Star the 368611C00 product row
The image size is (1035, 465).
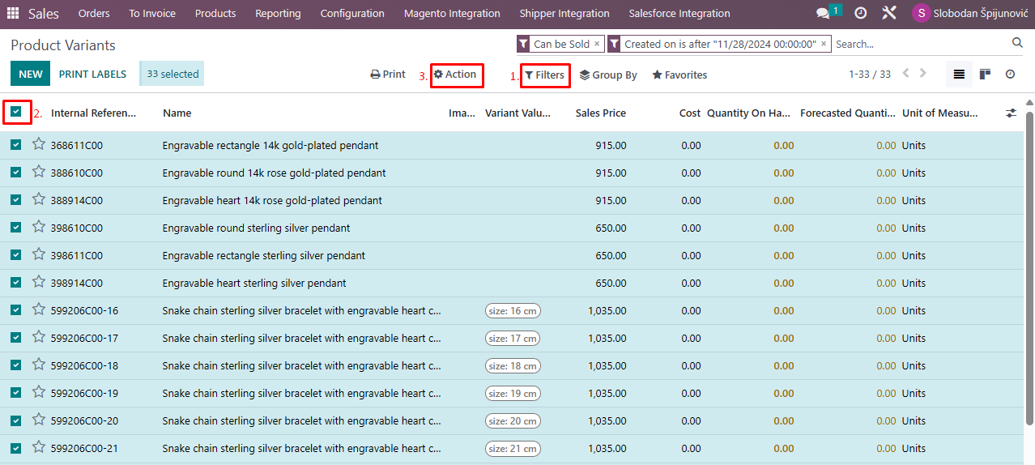(38, 144)
